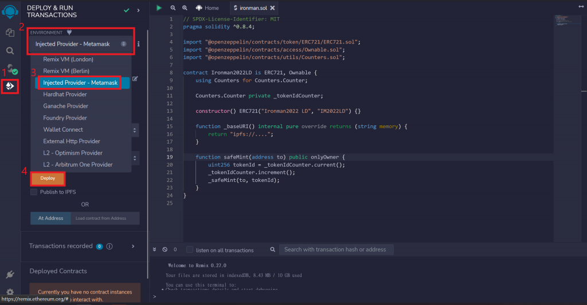
Task: Click the terminal search magnifier icon
Action: (x=272, y=249)
